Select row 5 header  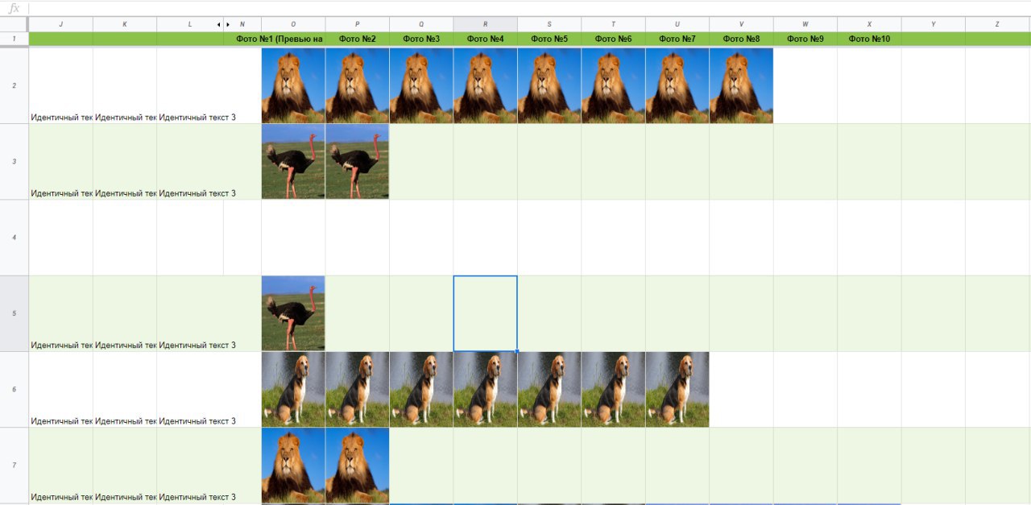tap(14, 313)
